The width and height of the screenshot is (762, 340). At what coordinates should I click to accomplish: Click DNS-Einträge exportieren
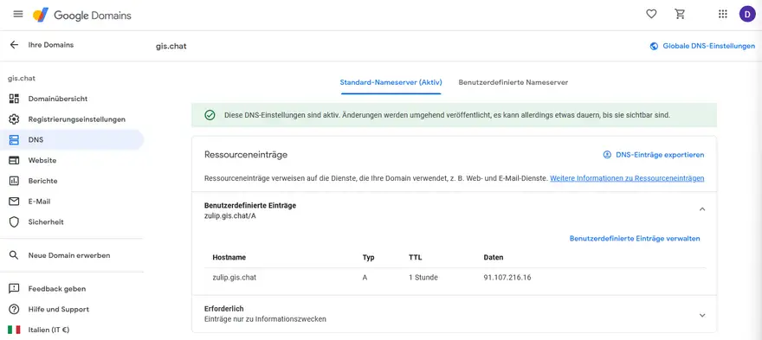click(x=660, y=155)
